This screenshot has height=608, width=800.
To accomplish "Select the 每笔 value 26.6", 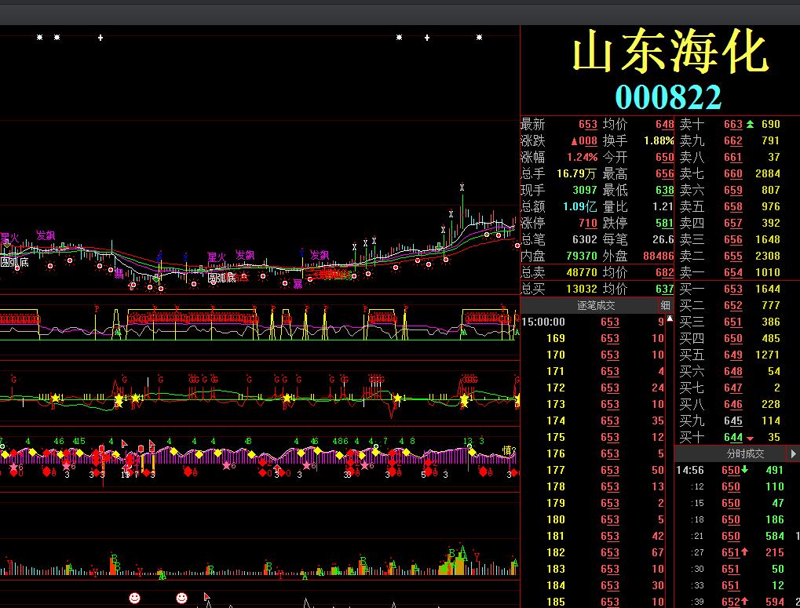I will 663,239.
